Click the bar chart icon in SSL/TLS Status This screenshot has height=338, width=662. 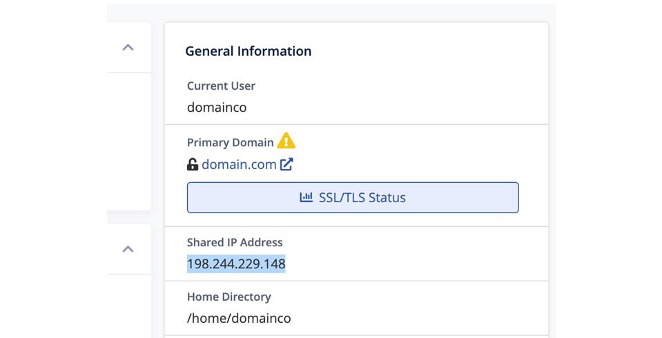pos(306,197)
